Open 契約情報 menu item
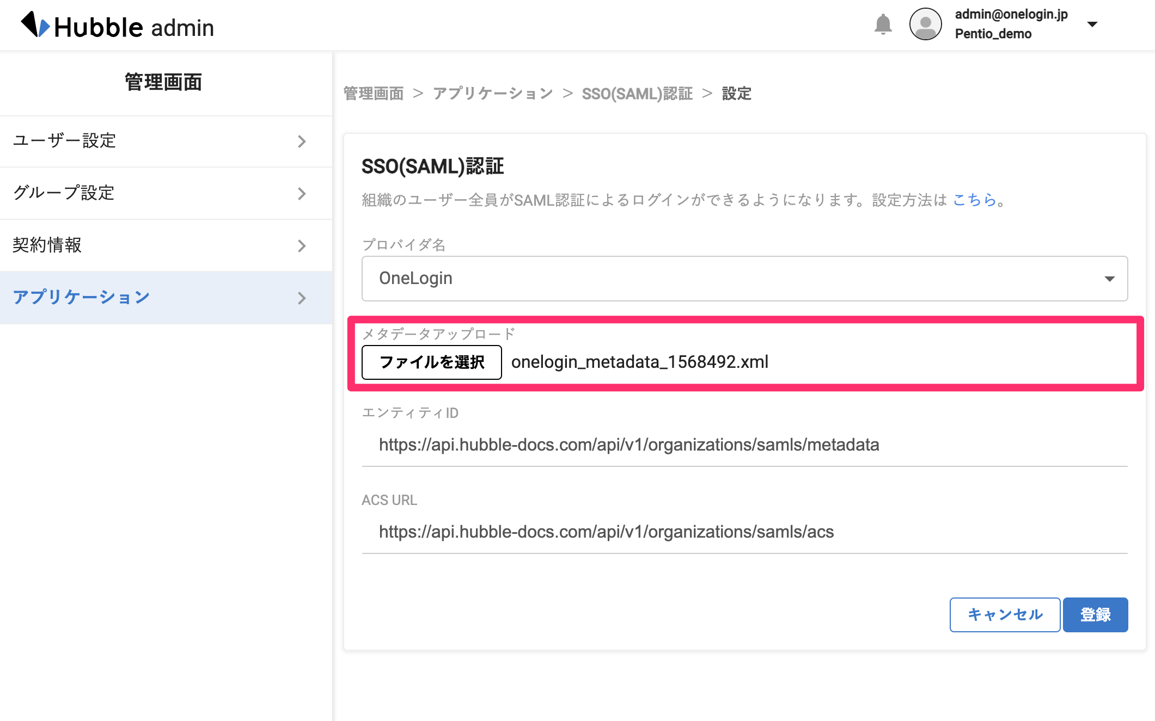 pos(166,245)
